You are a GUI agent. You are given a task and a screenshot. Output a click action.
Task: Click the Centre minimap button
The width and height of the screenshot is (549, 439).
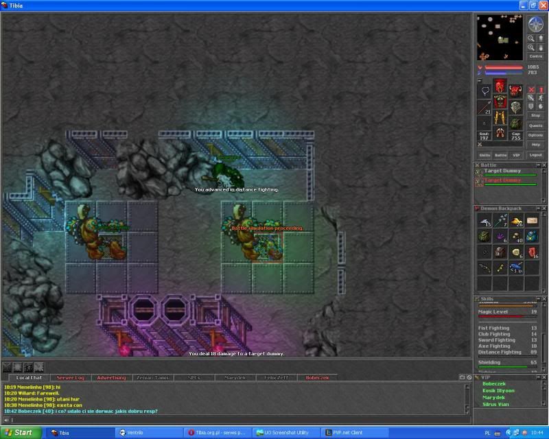click(536, 56)
